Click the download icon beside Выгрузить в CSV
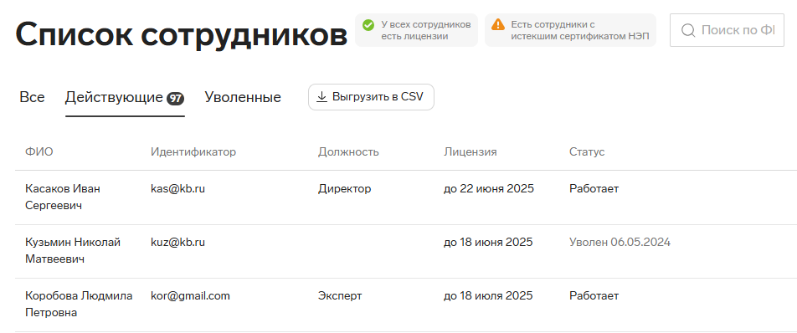The height and width of the screenshot is (333, 797). pyautogui.click(x=321, y=97)
